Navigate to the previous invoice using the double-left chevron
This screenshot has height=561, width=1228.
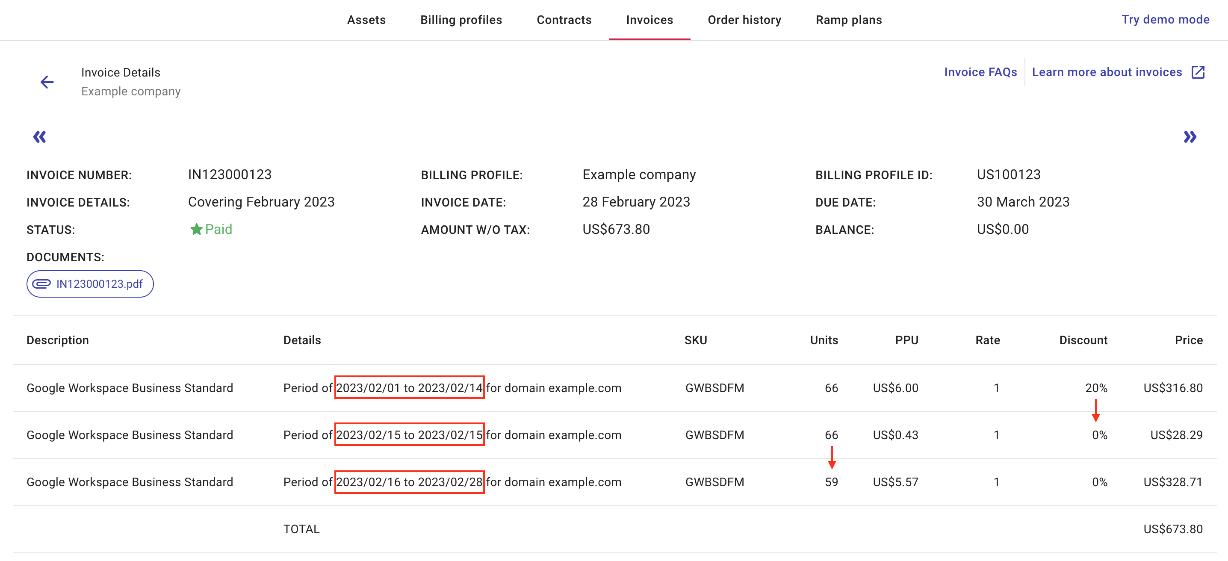40,137
